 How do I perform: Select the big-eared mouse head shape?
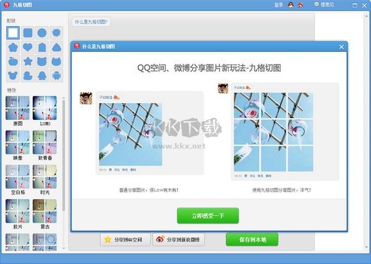(13, 75)
